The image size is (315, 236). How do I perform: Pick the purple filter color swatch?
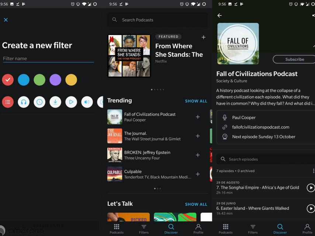tap(55, 80)
